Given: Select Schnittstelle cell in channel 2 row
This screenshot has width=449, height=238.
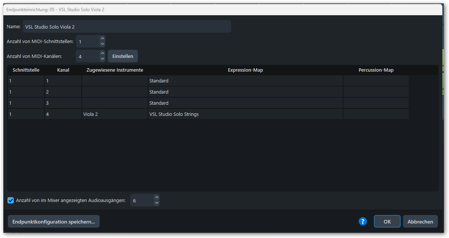Looking at the screenshot, I should [x=26, y=92].
